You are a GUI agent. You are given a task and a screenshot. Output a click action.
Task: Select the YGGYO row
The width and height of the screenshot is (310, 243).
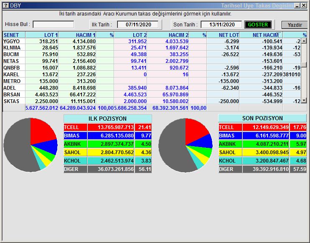(x=152, y=41)
